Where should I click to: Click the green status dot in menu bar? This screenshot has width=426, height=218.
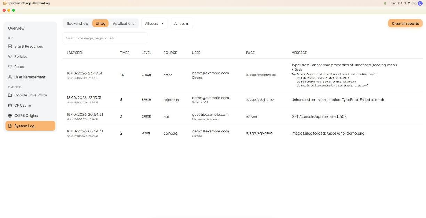click(x=385, y=3)
